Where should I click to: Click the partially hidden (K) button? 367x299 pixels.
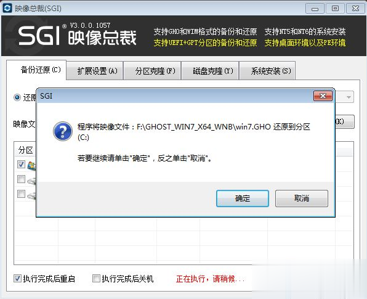pos(345,121)
